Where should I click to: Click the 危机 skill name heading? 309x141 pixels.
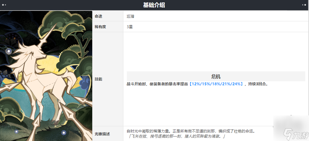click(216, 76)
